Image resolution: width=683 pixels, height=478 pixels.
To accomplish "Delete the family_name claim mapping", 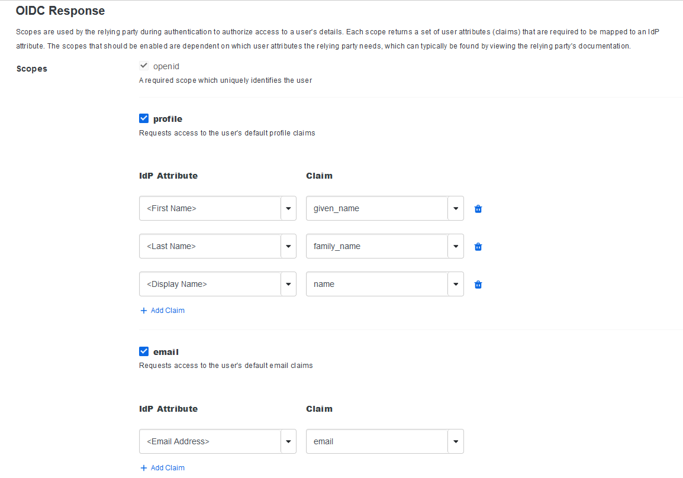I will click(x=478, y=246).
